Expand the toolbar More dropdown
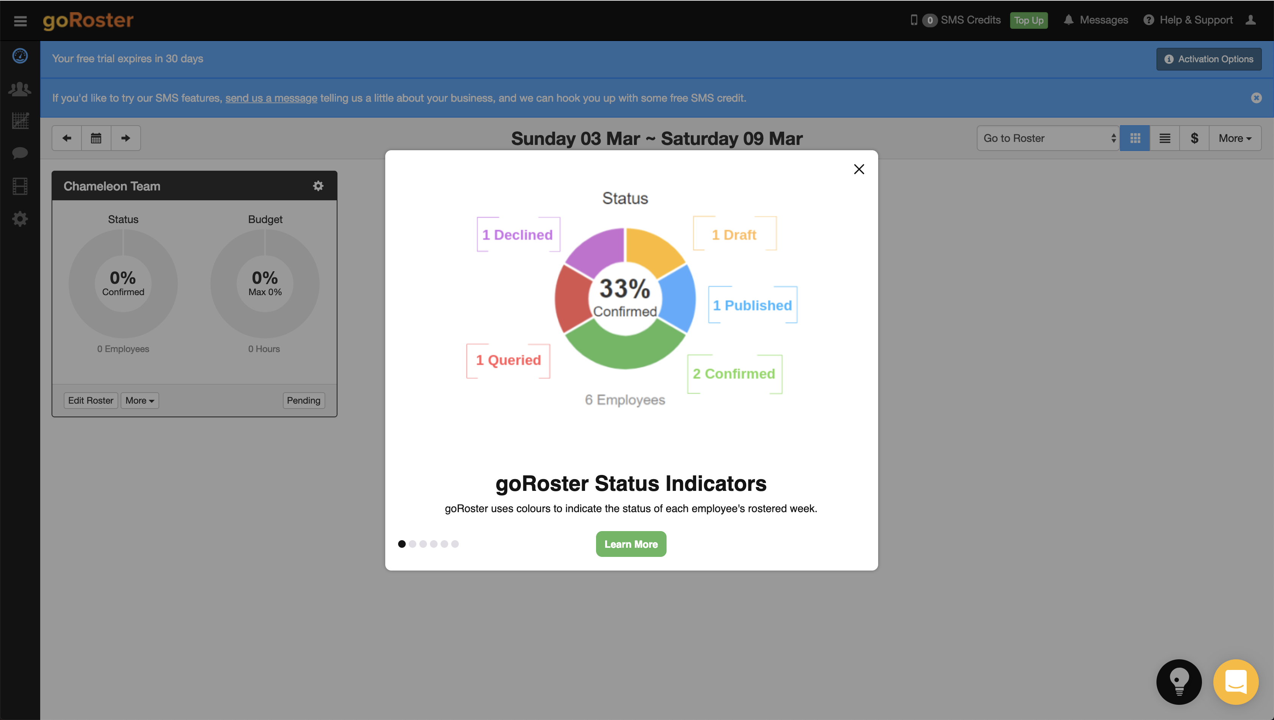1274x720 pixels. (x=1235, y=138)
